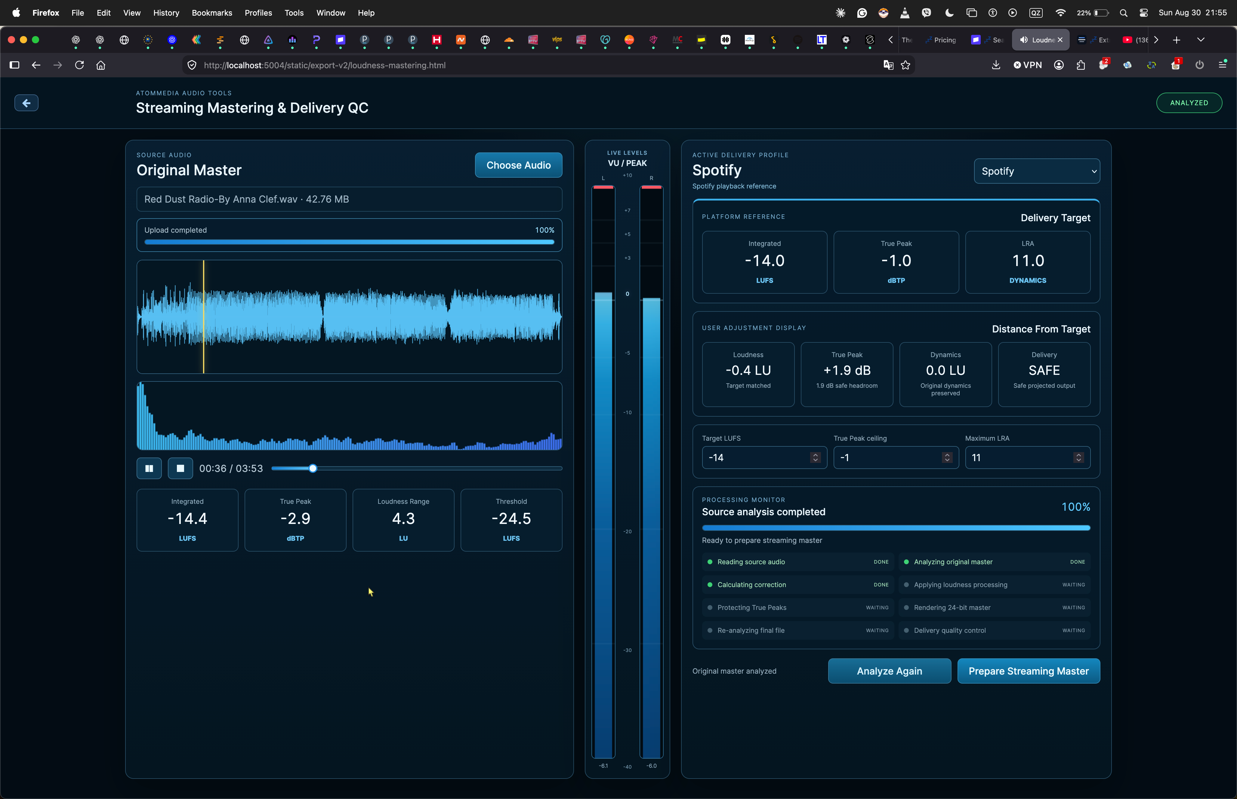Click the browser back arrow
This screenshot has height=799, width=1237.
point(36,65)
